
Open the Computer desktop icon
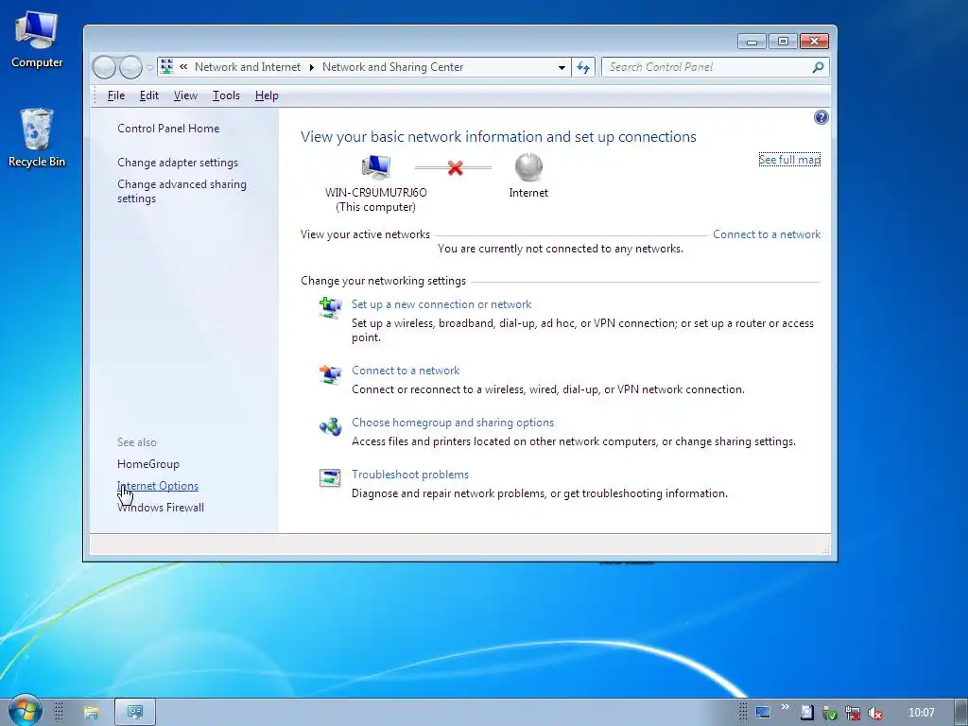coord(37,40)
